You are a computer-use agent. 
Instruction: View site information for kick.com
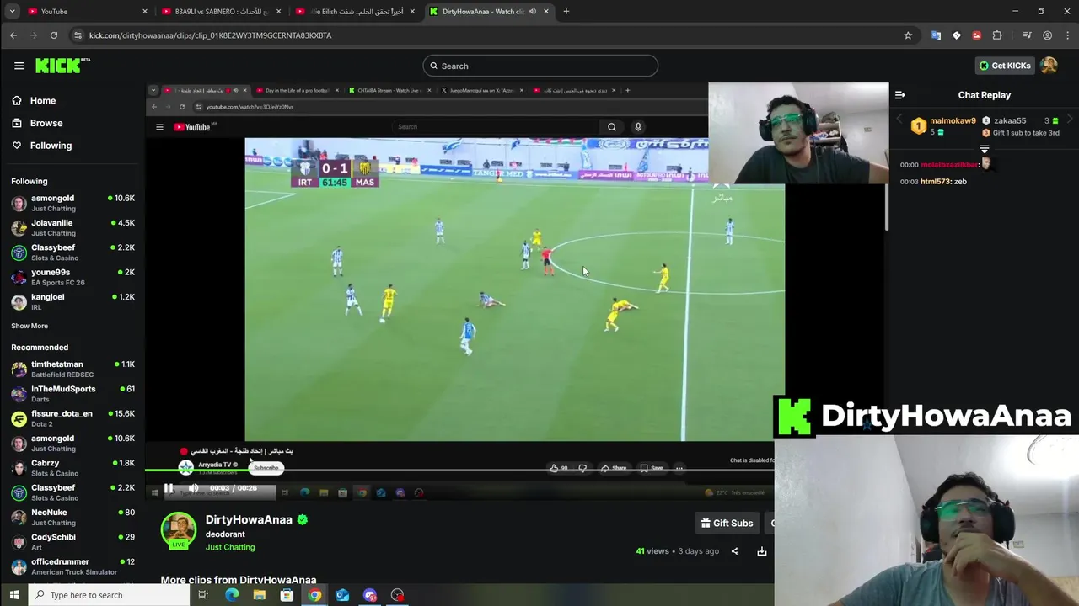click(x=78, y=35)
